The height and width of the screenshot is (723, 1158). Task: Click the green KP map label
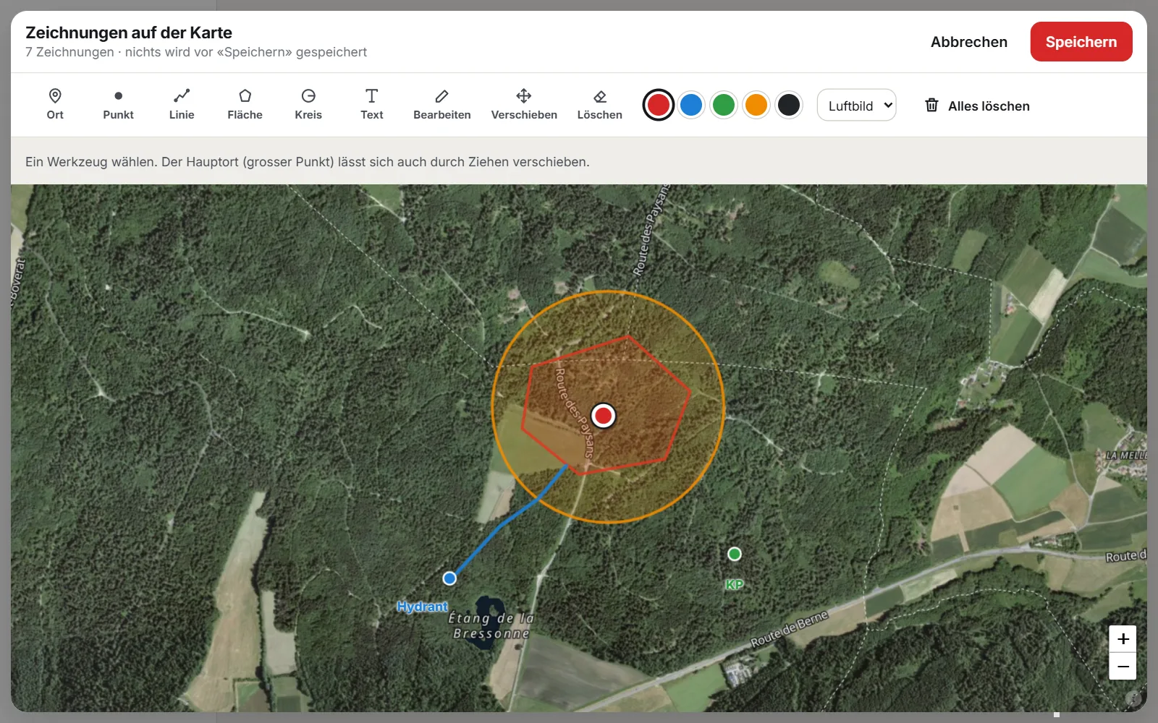coord(735,584)
